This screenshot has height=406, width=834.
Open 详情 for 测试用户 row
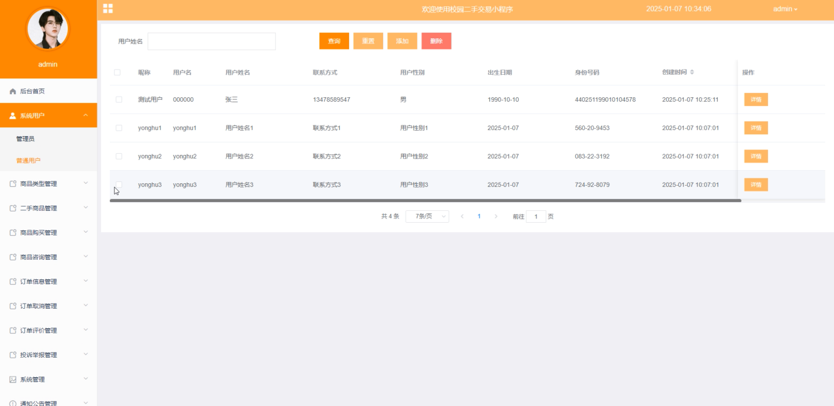tap(756, 100)
